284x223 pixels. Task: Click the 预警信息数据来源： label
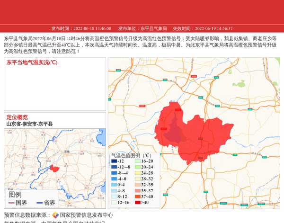[x=27, y=215]
